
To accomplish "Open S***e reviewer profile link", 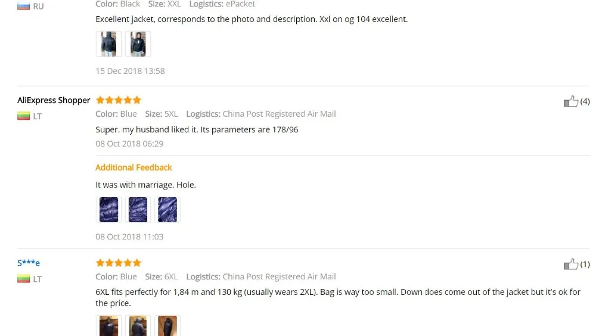I will pos(29,263).
